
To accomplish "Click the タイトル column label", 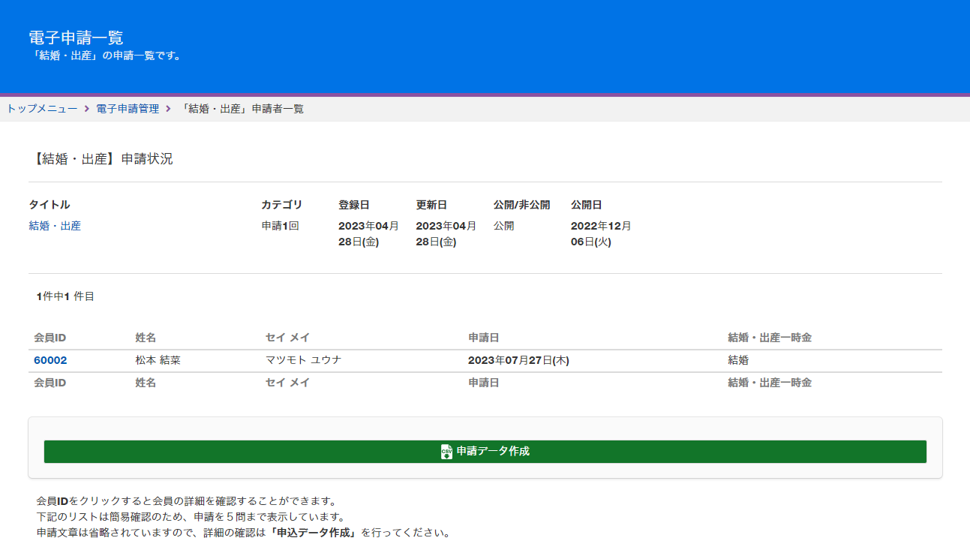I will tap(50, 205).
